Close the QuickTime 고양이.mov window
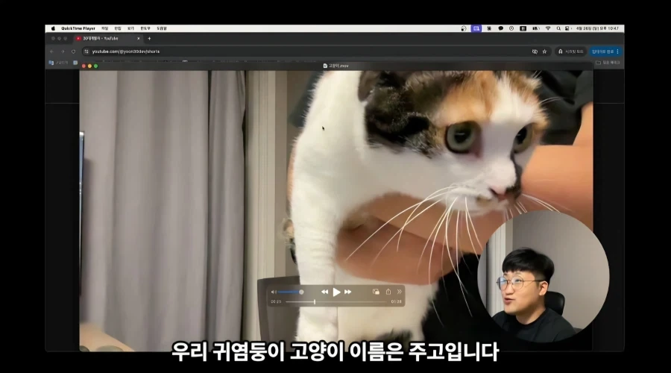671x373 pixels. (x=84, y=66)
